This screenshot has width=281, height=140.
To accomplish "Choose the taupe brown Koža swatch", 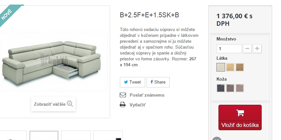I will click(230, 88).
